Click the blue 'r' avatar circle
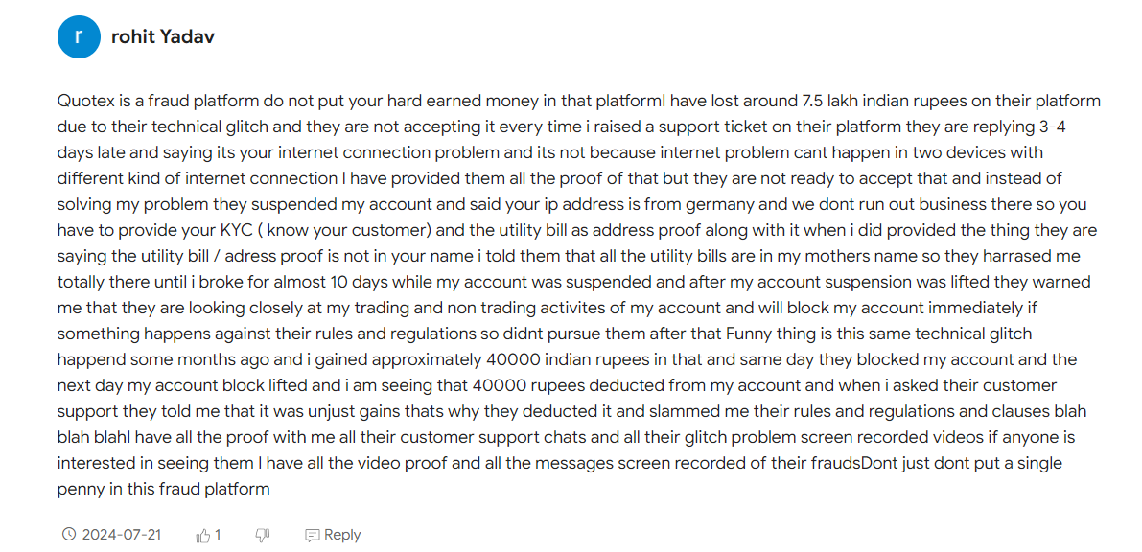 [78, 37]
